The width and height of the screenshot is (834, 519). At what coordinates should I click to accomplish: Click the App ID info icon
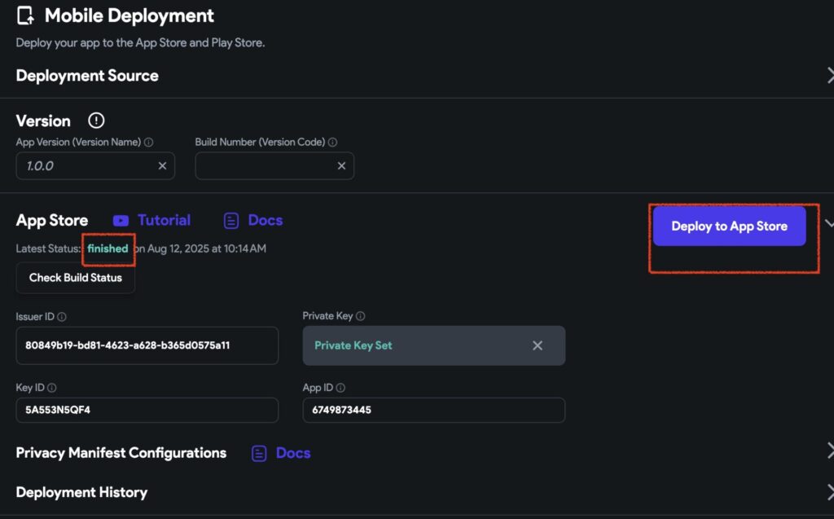(340, 388)
